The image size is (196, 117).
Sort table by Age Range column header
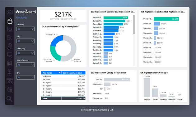coord(51,73)
